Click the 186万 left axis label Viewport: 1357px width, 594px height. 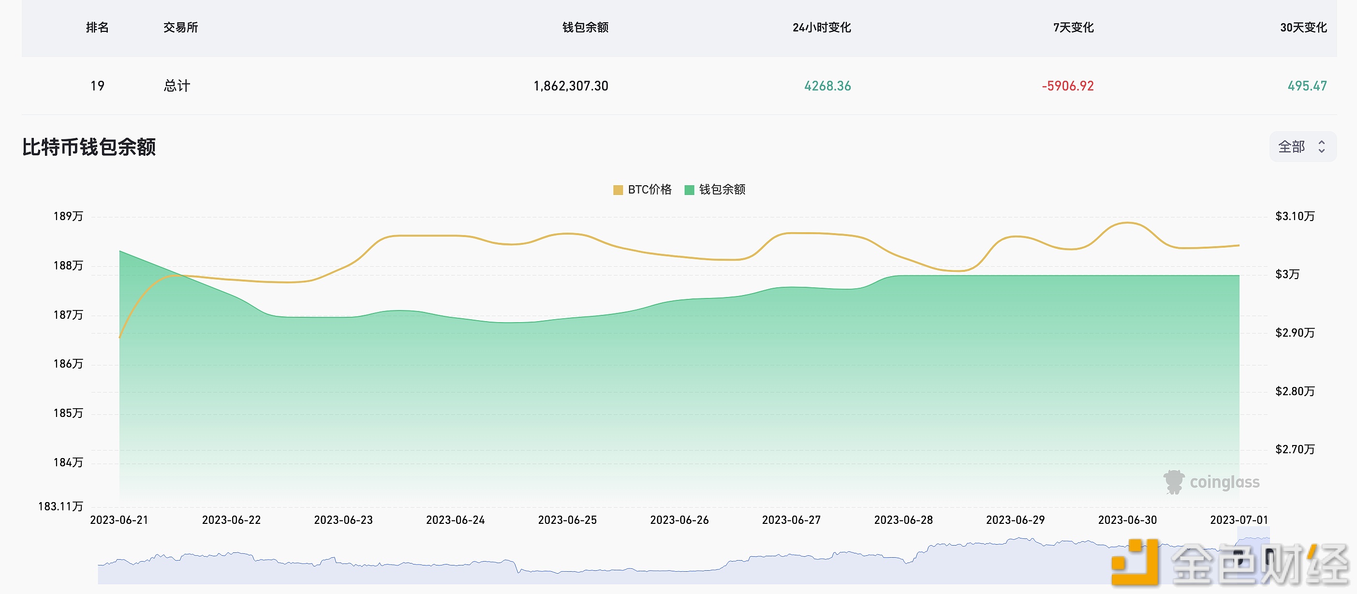(x=69, y=364)
